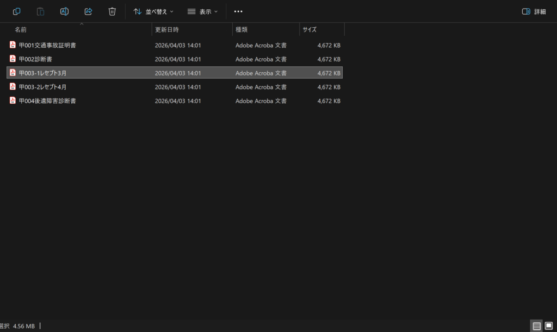Select the file 甲003-1レセプト3月
This screenshot has width=557, height=332.
[x=42, y=73]
